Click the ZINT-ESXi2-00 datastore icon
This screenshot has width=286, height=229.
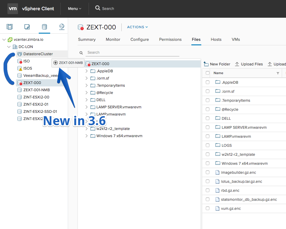coord(19,97)
